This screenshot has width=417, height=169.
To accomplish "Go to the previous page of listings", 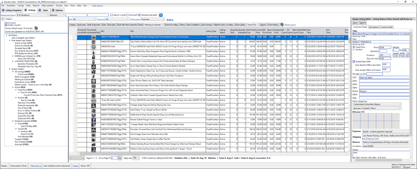I will point(75,158).
